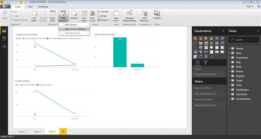Select Manage Relationships in the ribbon

pyautogui.click(x=129, y=16)
